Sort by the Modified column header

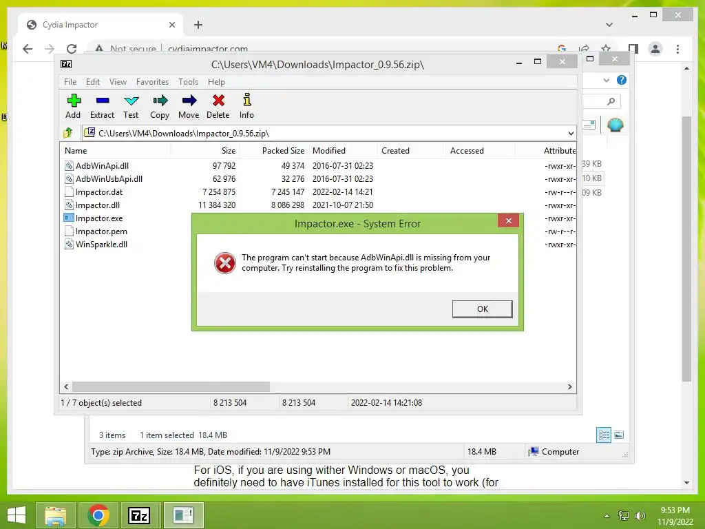[342, 151]
